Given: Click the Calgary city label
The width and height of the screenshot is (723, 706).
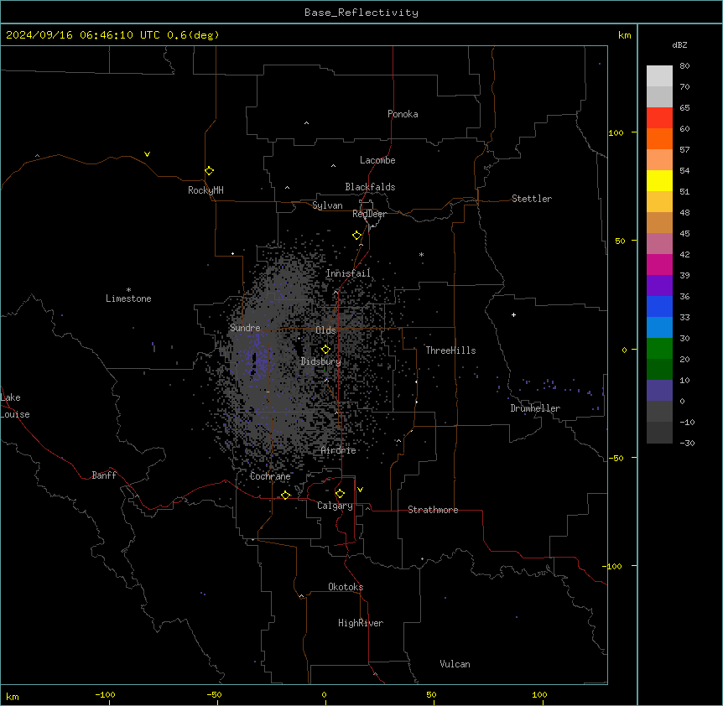Looking at the screenshot, I should click(x=335, y=506).
